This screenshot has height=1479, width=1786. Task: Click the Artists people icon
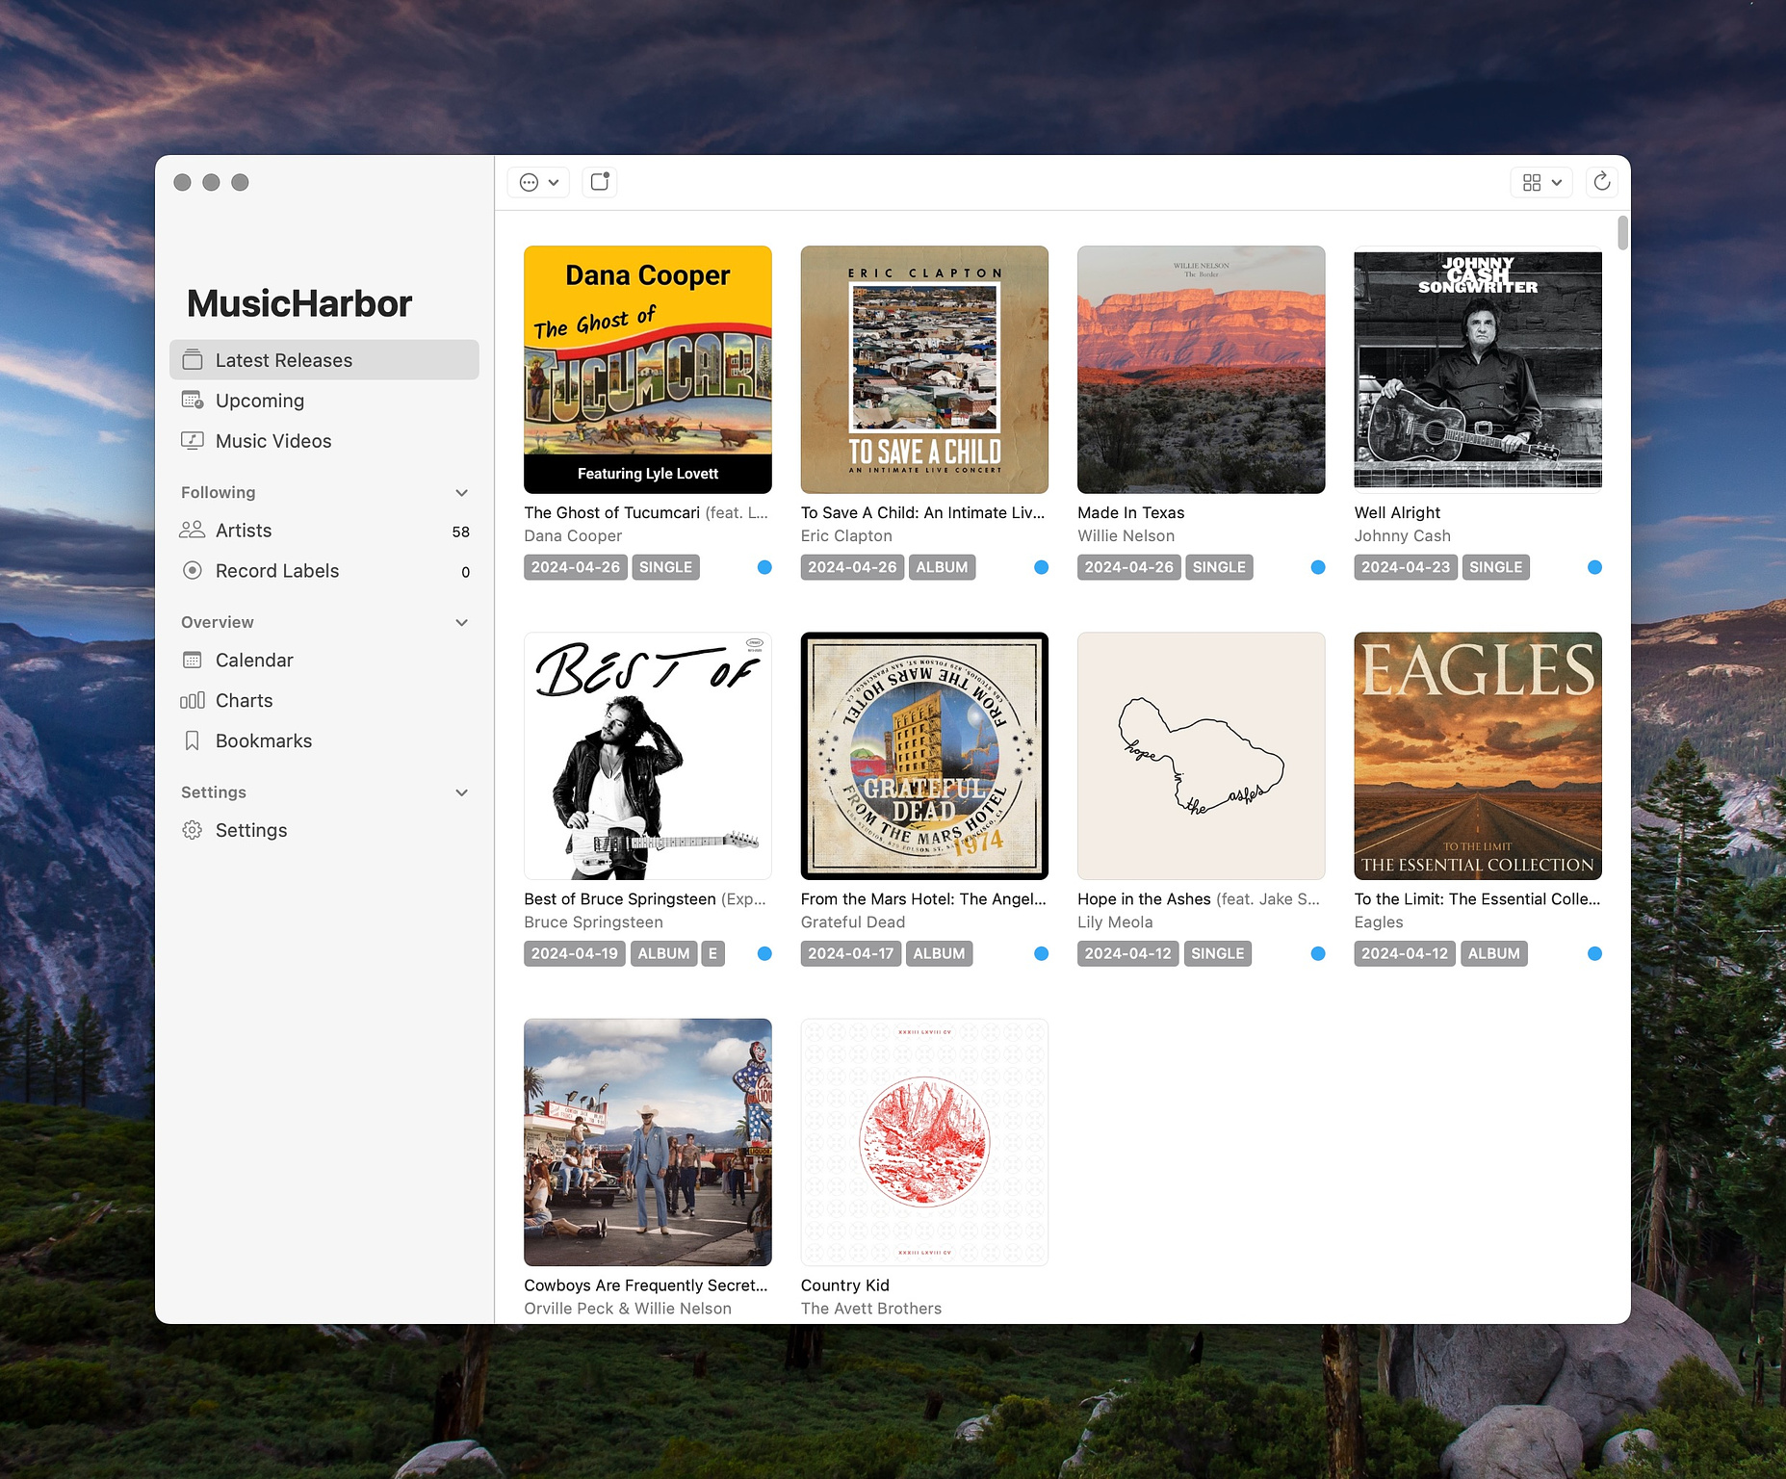193,530
